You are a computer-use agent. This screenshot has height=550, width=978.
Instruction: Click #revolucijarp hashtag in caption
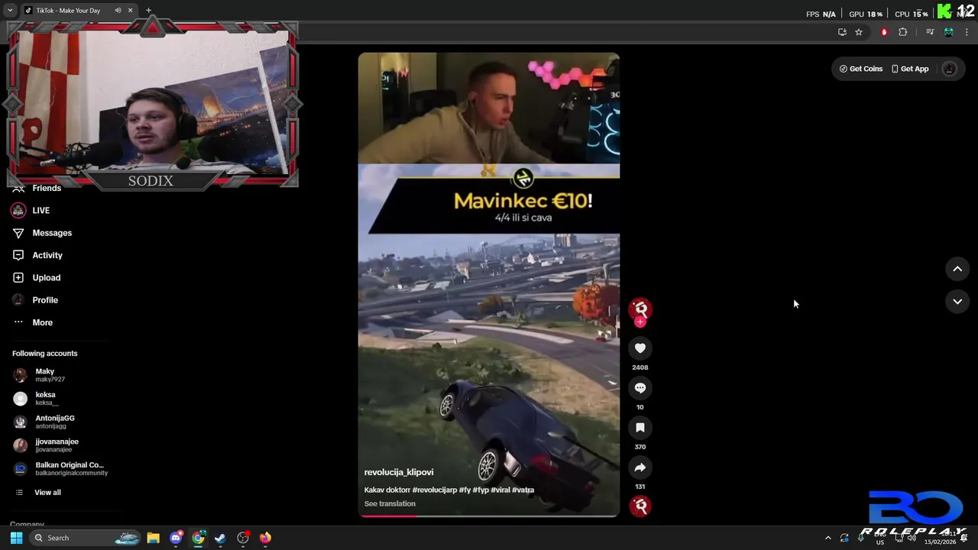434,490
